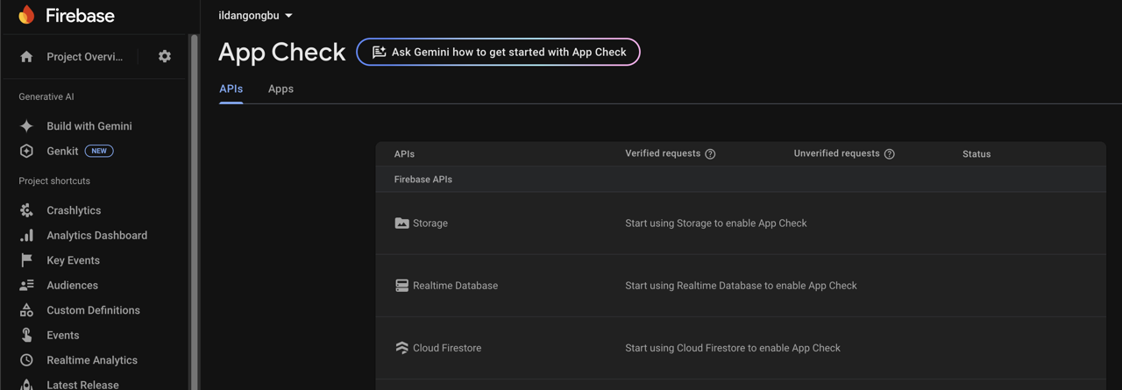Click the Crashlytics icon
The width and height of the screenshot is (1122, 390).
(26, 210)
